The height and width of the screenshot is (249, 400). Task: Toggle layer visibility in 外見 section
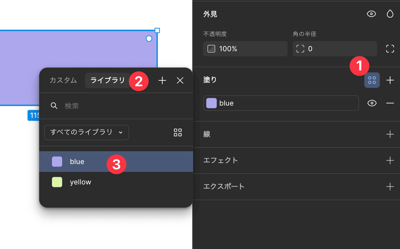point(371,14)
